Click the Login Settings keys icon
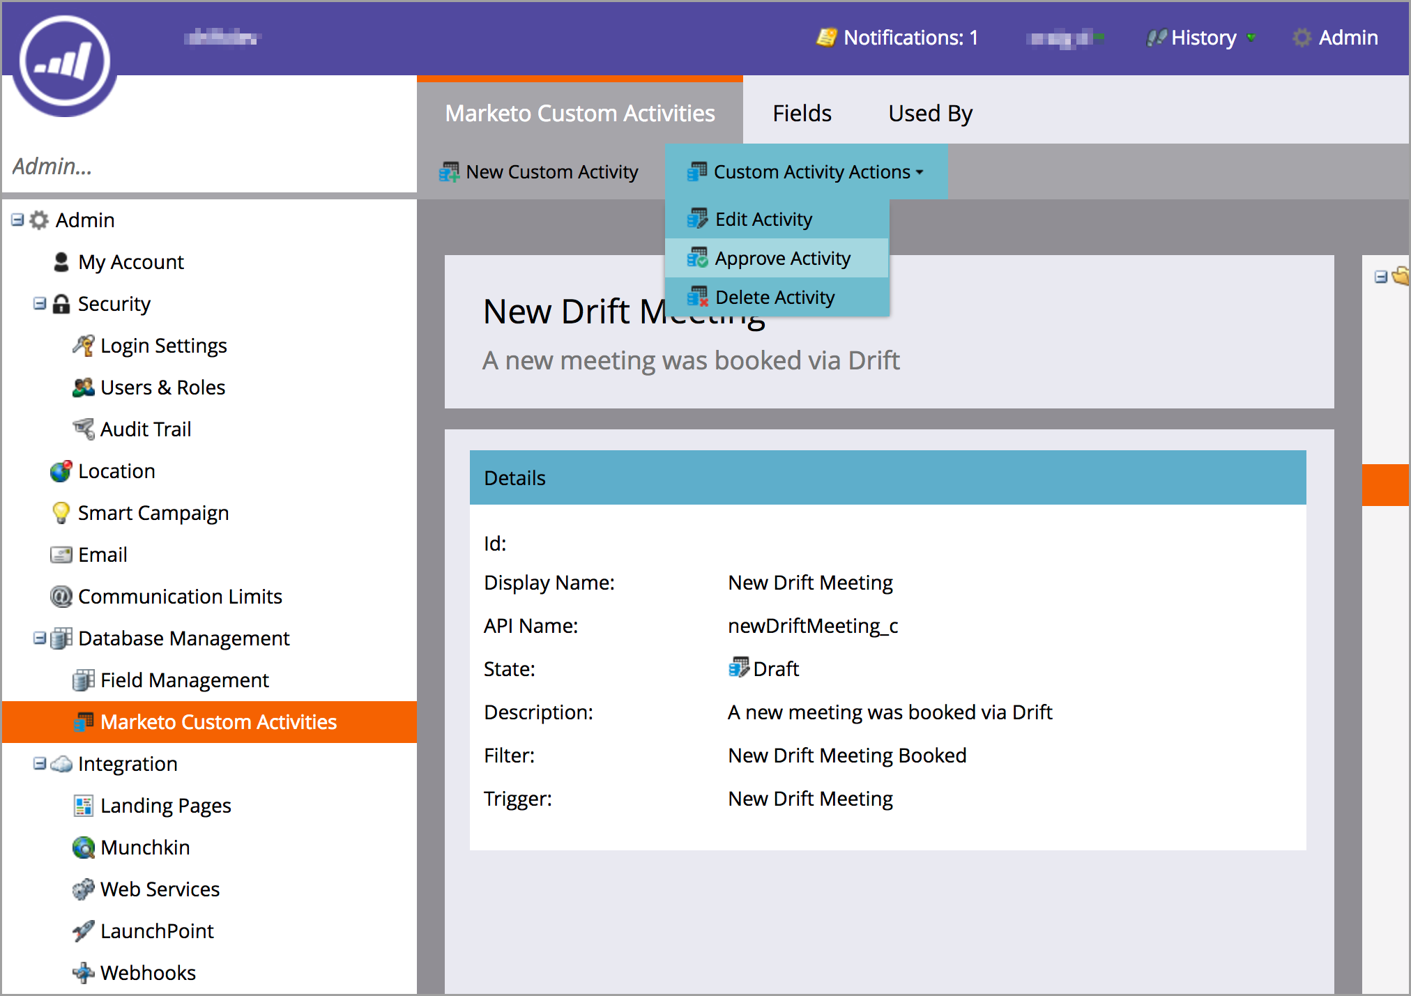 [83, 346]
